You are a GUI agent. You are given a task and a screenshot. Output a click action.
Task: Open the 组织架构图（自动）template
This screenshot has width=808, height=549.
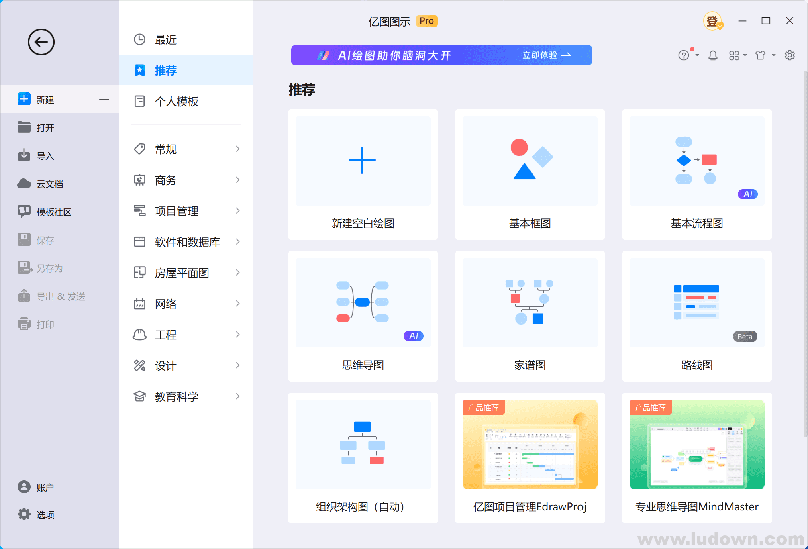[x=363, y=458]
